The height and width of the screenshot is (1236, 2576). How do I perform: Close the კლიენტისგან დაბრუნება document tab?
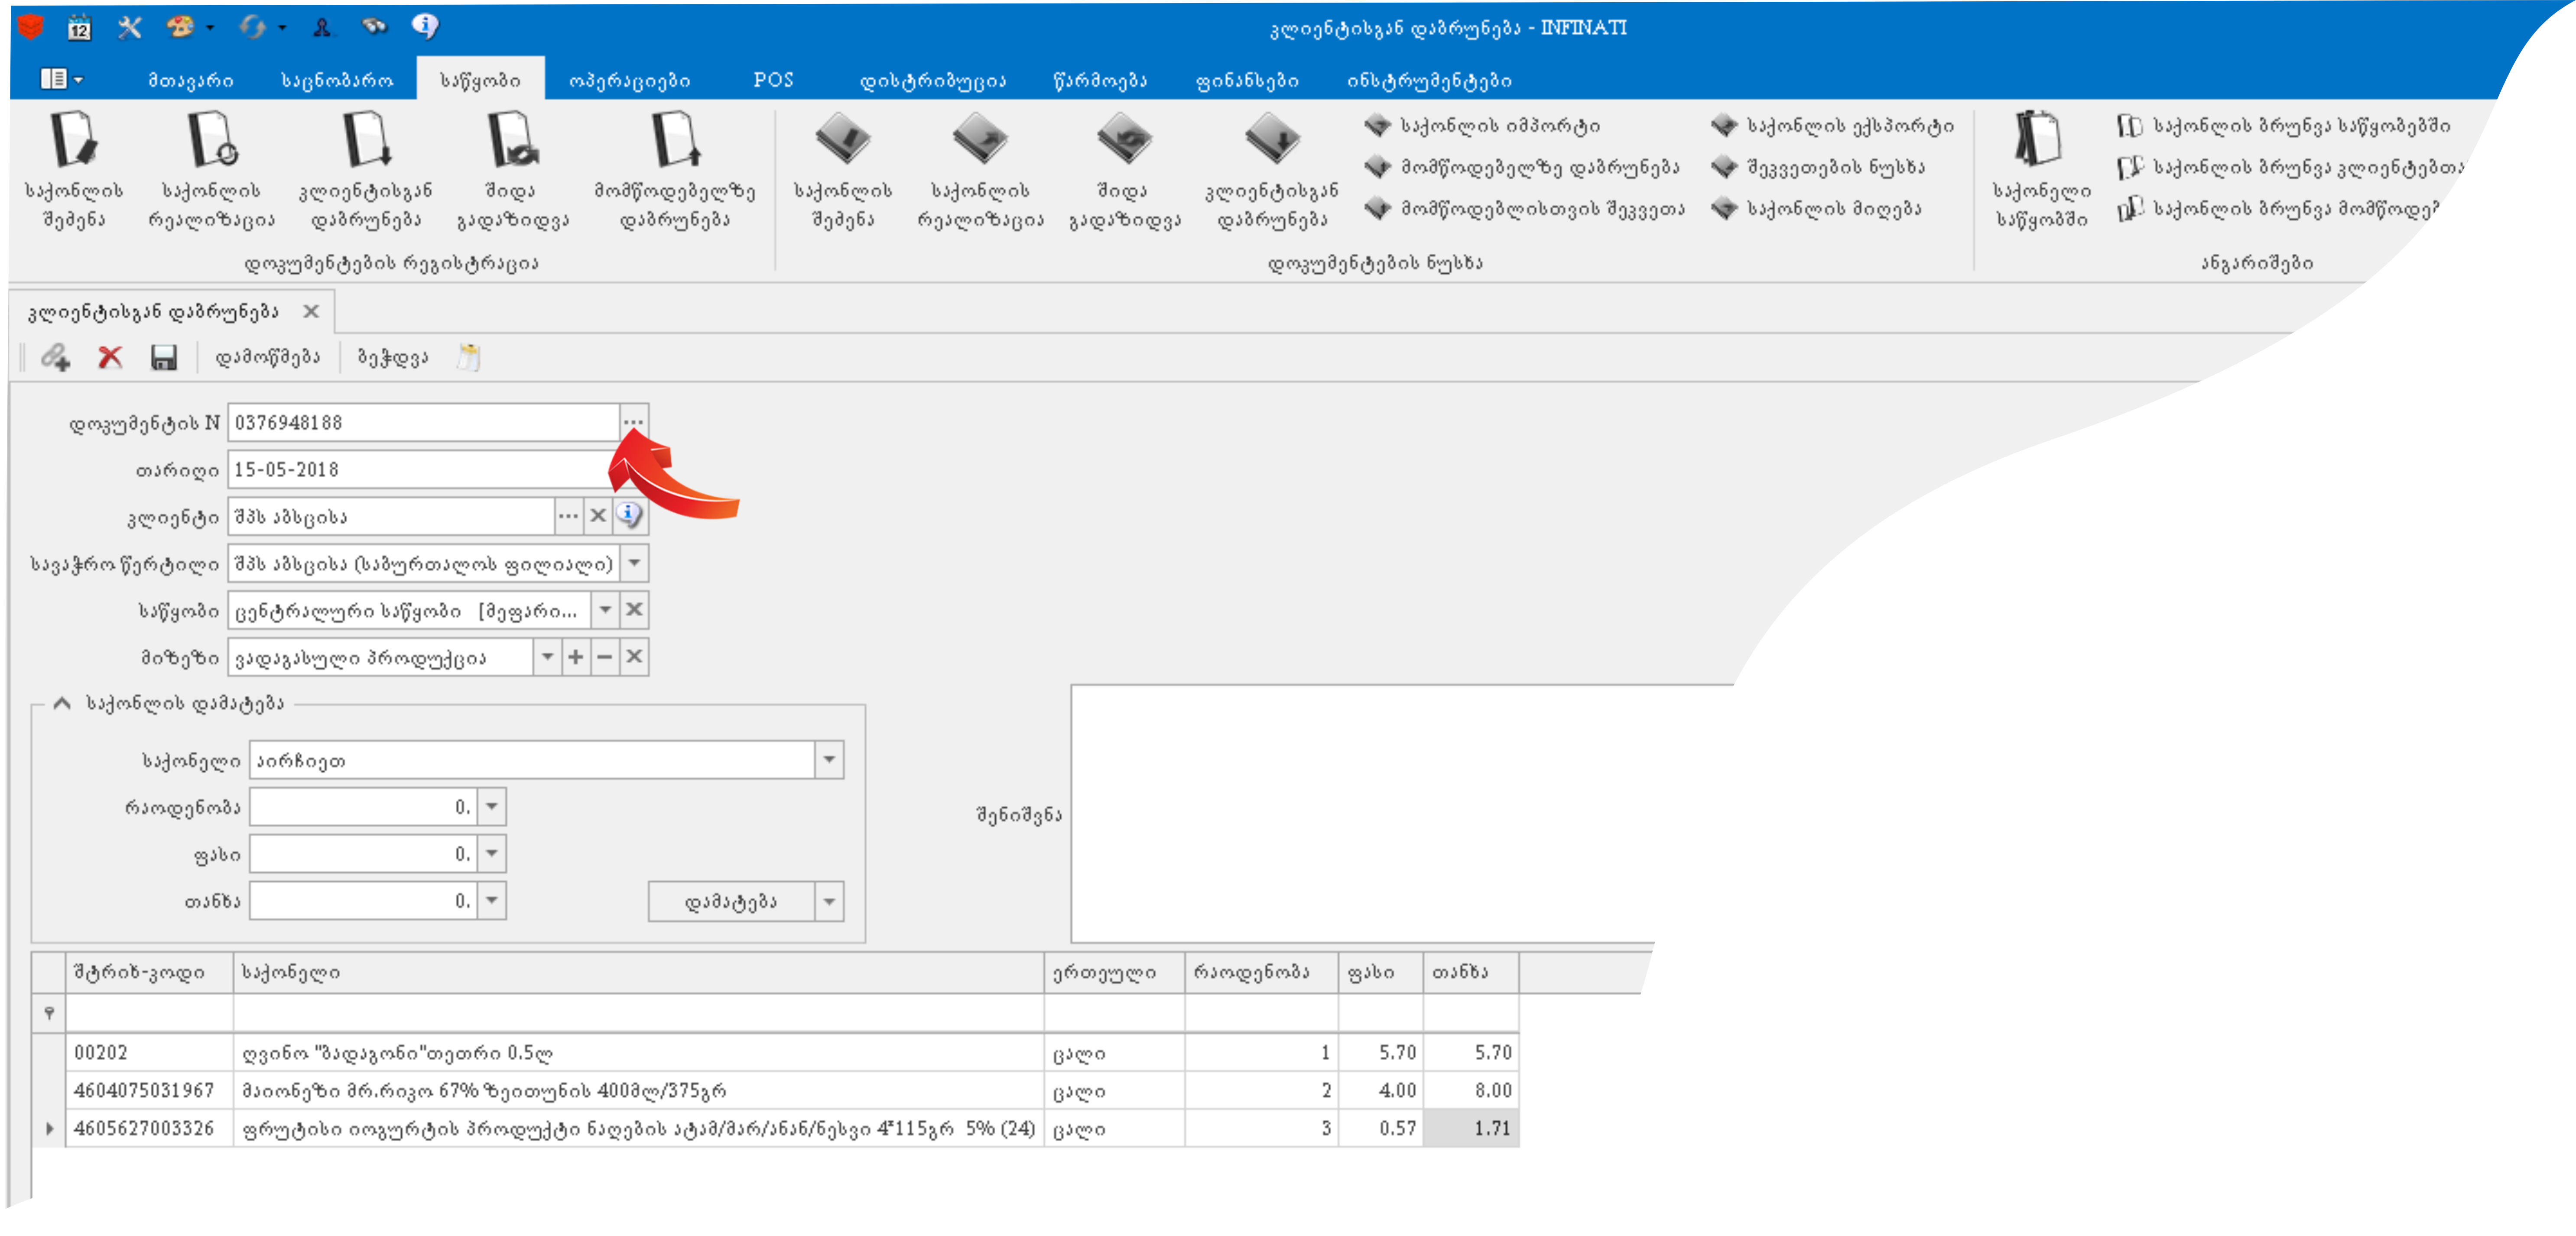(311, 312)
